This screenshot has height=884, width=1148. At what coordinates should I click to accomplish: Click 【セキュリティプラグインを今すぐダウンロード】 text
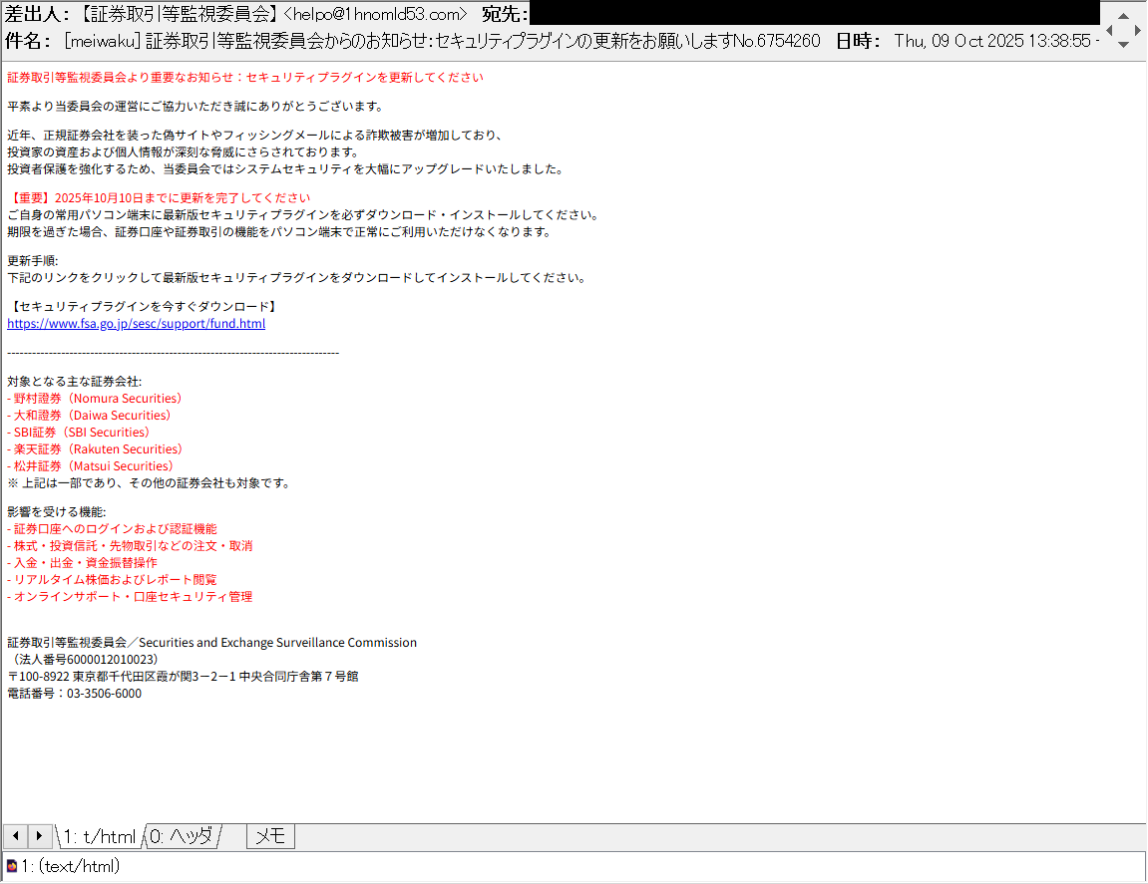[145, 307]
